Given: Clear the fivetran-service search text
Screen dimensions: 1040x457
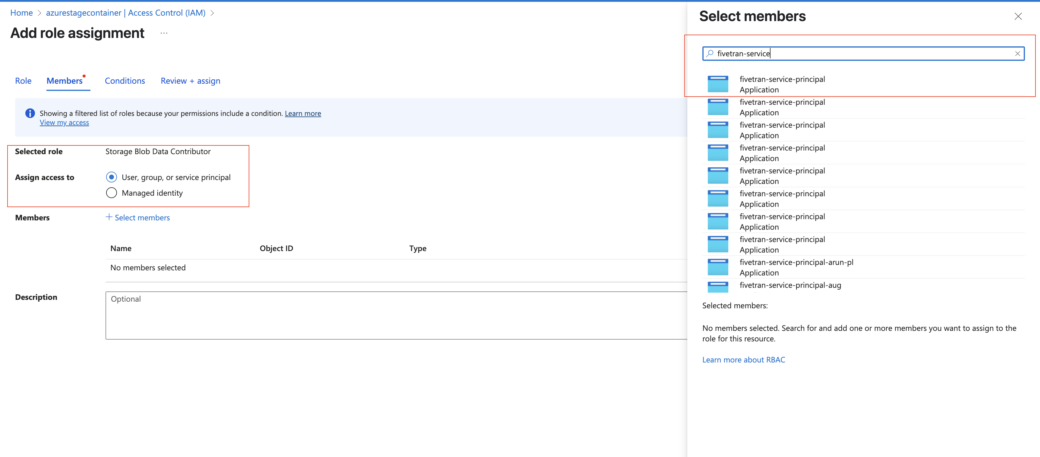Looking at the screenshot, I should pos(1017,54).
